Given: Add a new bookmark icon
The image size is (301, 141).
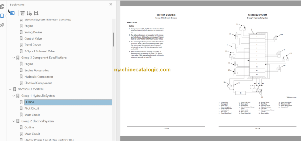Looking at the screenshot, I should coord(29,13).
